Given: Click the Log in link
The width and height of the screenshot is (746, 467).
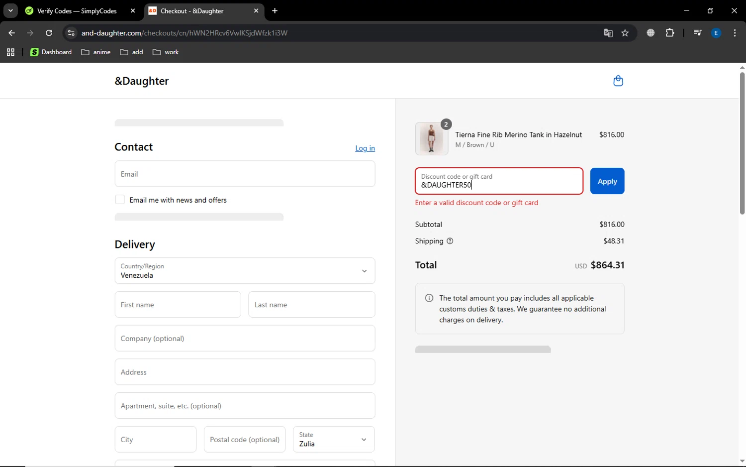Looking at the screenshot, I should coord(365,148).
